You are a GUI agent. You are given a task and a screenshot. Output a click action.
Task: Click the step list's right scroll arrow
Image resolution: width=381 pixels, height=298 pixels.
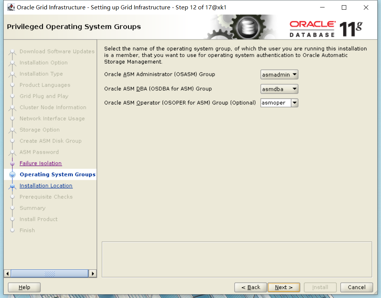[x=93, y=273]
